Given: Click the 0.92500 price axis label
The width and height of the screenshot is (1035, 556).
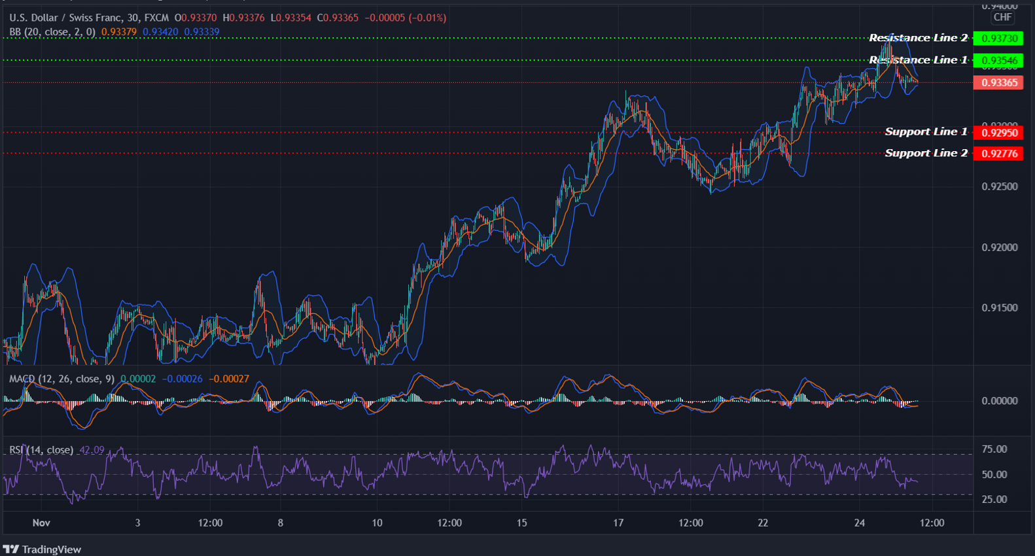Looking at the screenshot, I should (1000, 186).
